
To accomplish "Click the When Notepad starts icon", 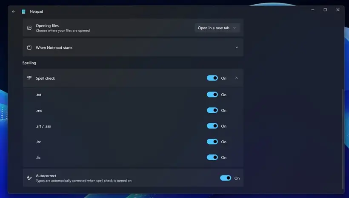I will [29, 47].
